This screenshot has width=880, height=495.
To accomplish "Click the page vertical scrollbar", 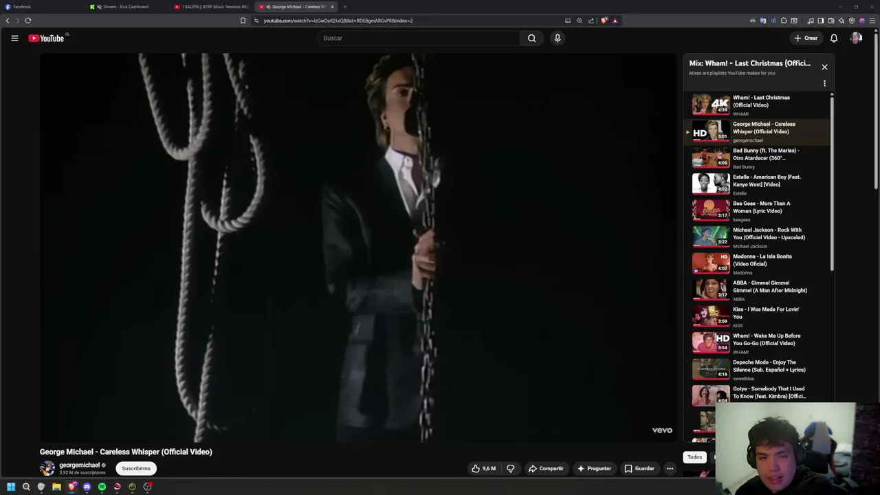I will point(876,110).
